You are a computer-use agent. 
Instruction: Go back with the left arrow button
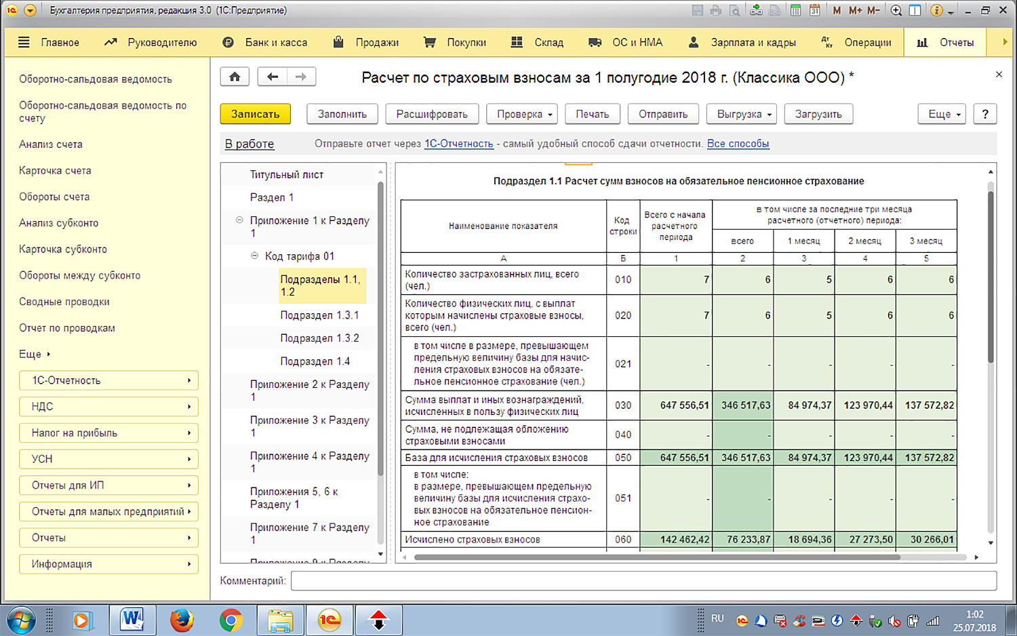(x=273, y=77)
